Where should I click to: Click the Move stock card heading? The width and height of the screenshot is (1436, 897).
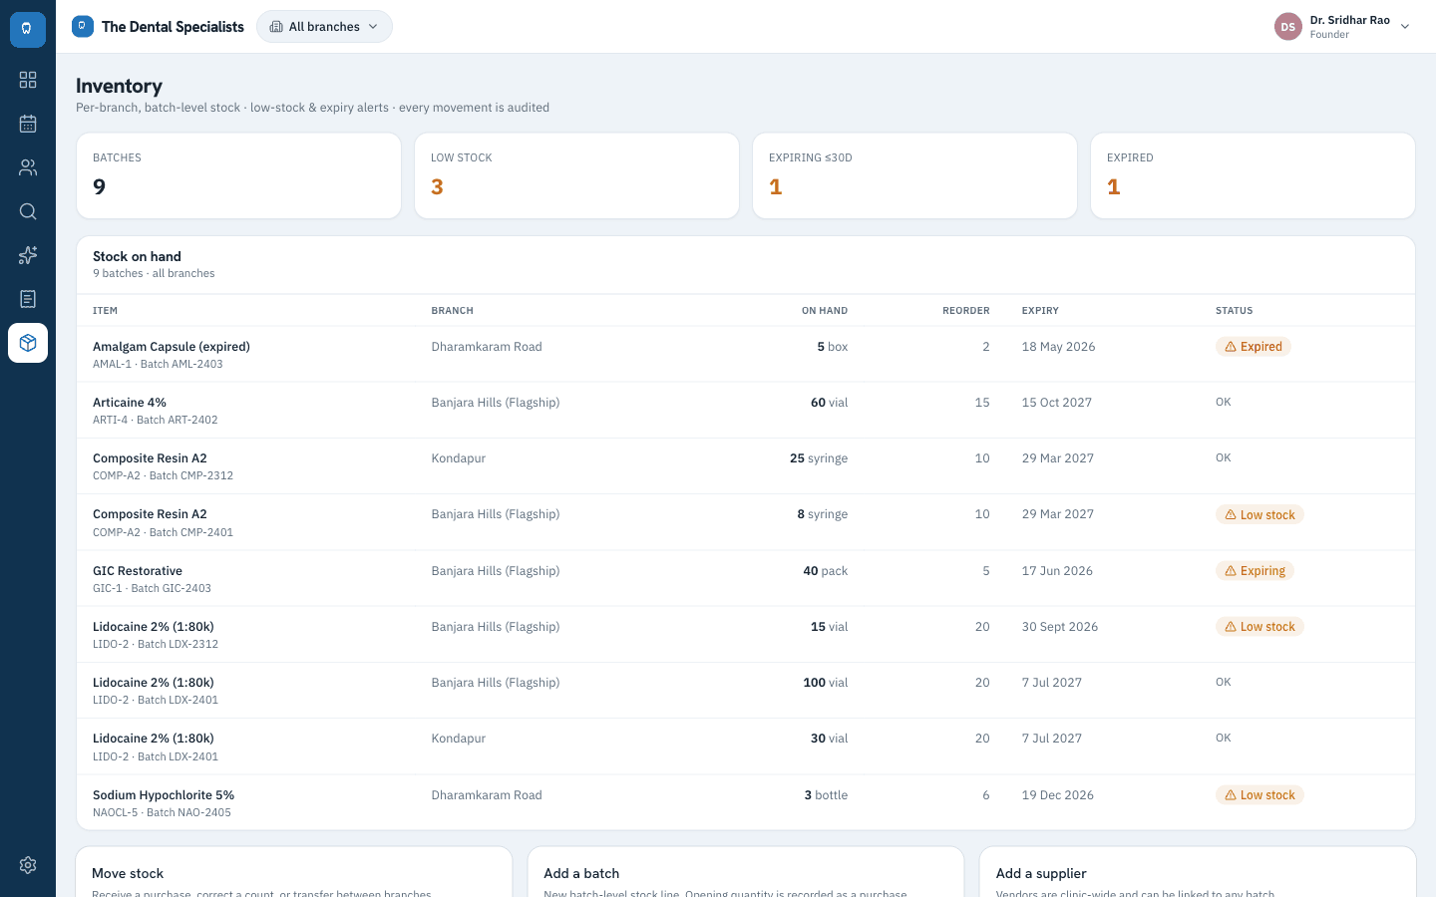128,873
